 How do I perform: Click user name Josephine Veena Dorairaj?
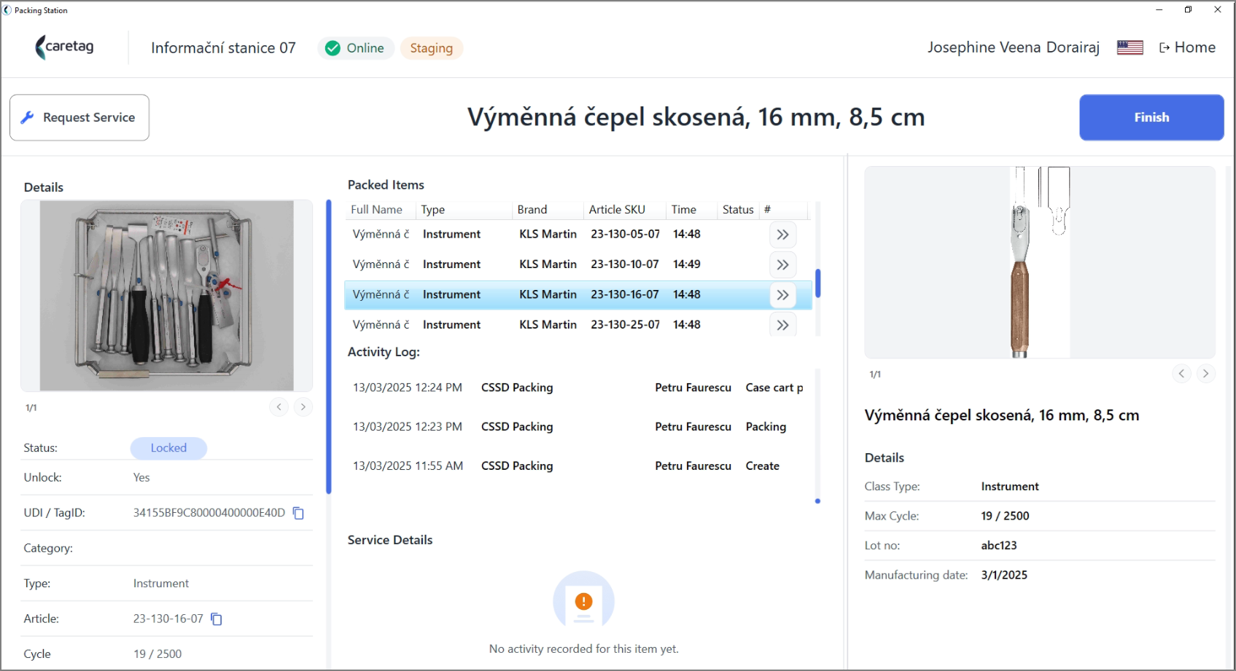(1013, 47)
